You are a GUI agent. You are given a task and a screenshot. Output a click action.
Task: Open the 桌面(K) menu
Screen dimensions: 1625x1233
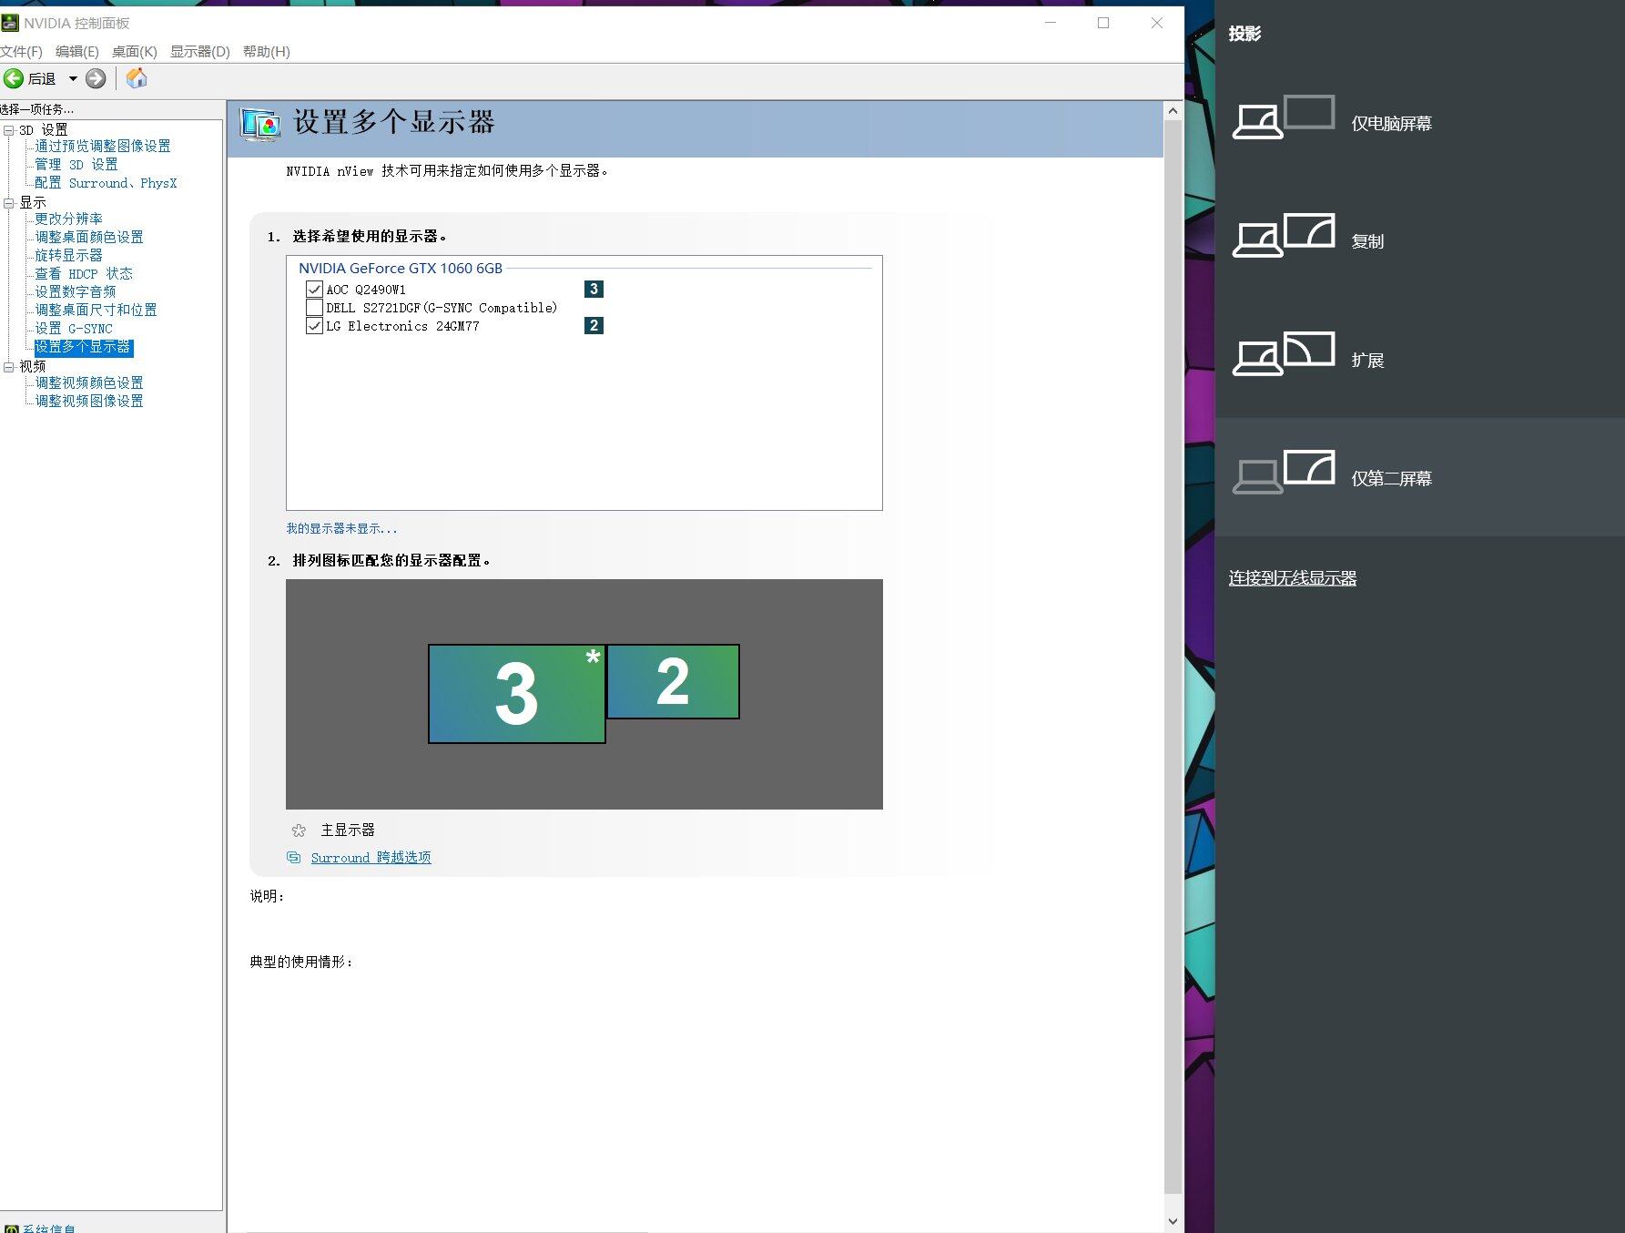tap(135, 52)
